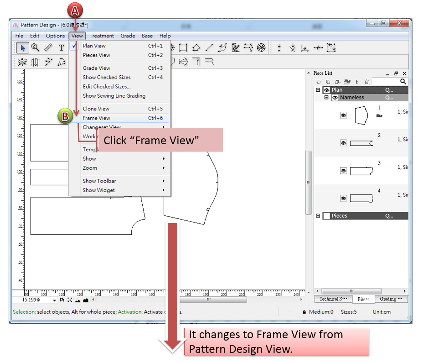Open the zoom percentage dropdown
Image resolution: width=423 pixels, height=362 pixels.
tap(54, 300)
